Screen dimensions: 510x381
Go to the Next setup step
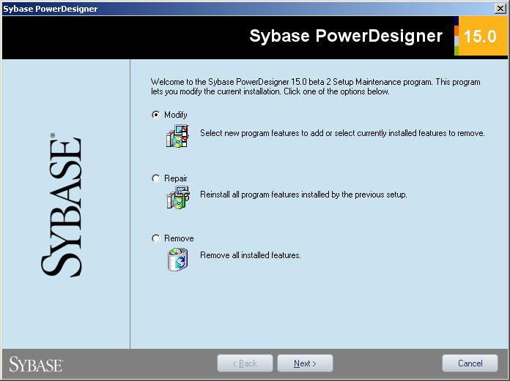tap(305, 363)
